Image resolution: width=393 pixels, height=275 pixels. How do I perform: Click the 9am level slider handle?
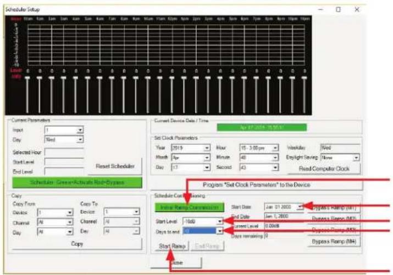[x=136, y=78]
